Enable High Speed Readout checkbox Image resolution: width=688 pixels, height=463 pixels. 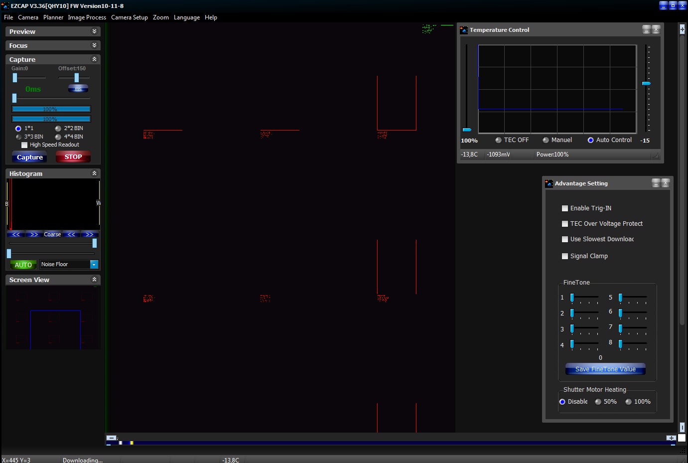pos(24,145)
